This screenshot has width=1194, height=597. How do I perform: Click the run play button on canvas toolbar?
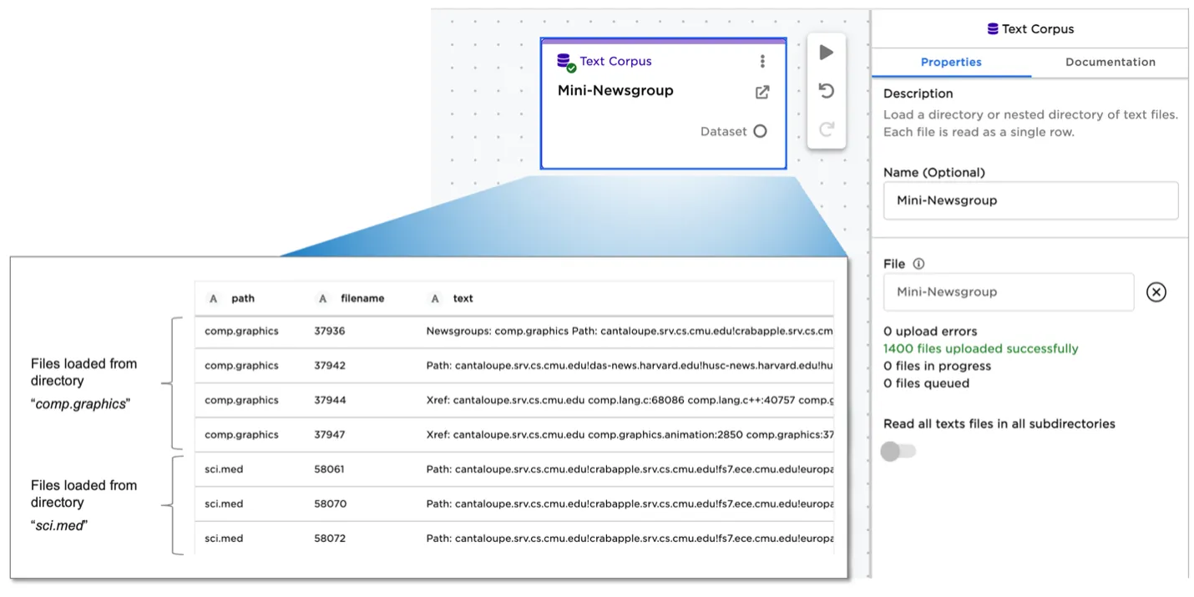coord(826,53)
